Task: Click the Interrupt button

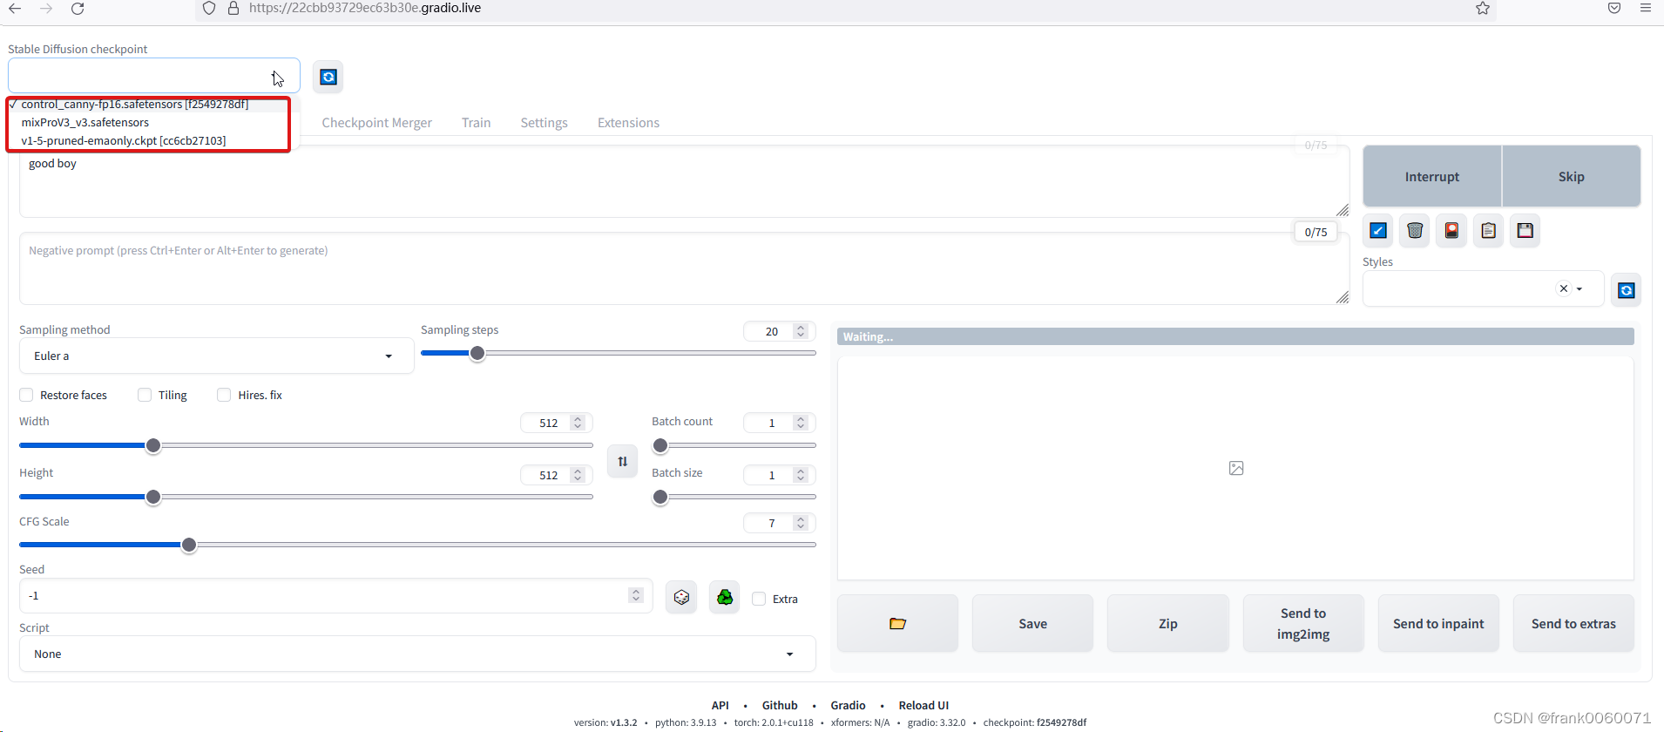Action: 1432,176
